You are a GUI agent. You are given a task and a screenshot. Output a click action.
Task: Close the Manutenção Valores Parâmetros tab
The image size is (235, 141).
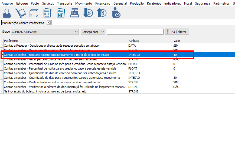pos(49,23)
